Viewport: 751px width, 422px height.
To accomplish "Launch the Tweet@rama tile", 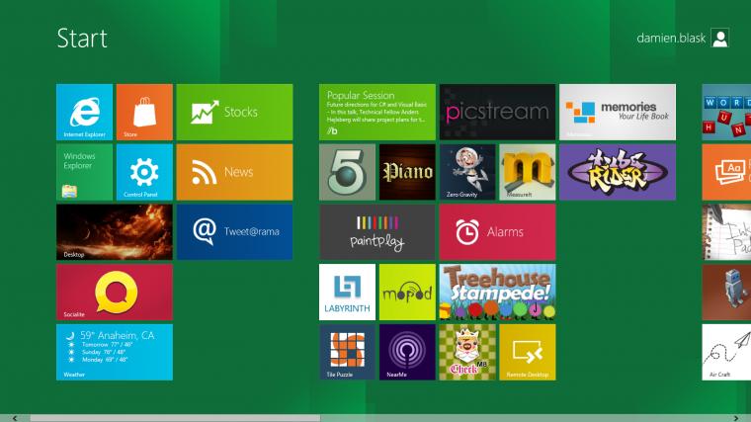I will click(234, 232).
